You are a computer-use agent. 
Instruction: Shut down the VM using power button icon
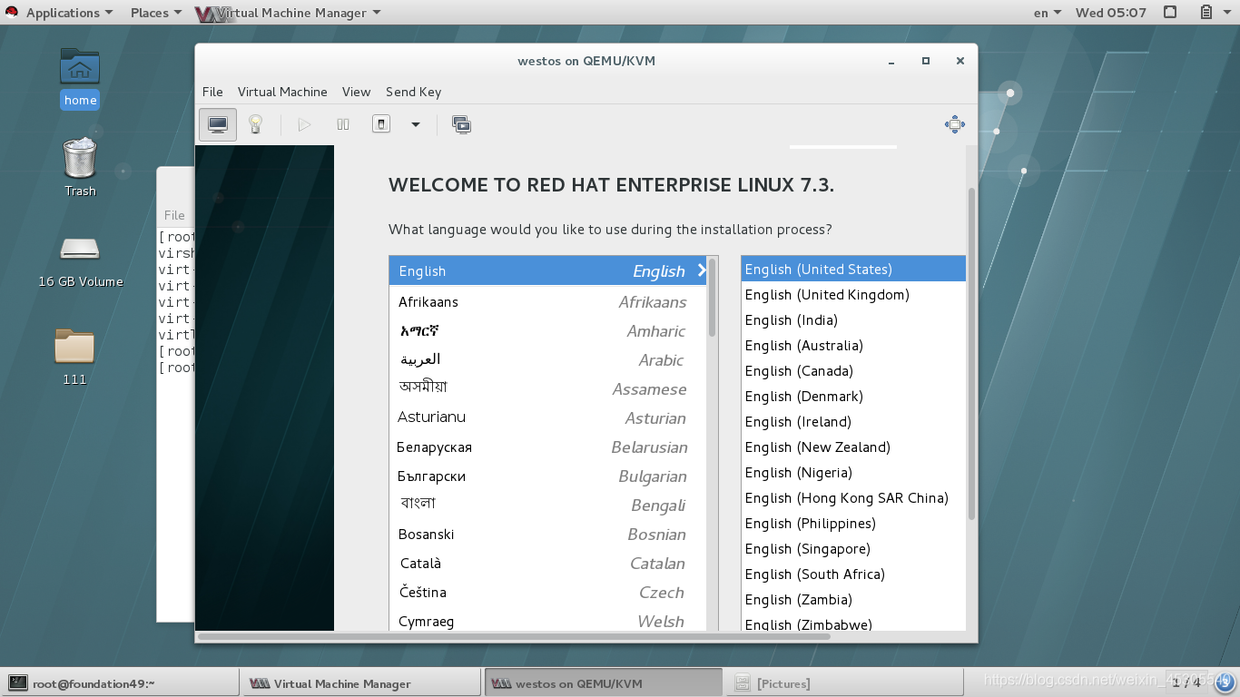[380, 124]
